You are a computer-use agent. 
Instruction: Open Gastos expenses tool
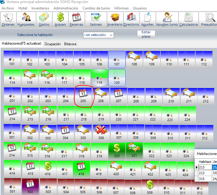(44, 19)
